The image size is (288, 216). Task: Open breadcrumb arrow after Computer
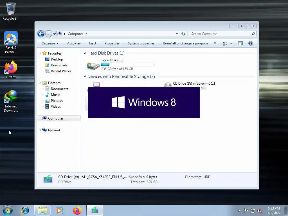(x=86, y=34)
